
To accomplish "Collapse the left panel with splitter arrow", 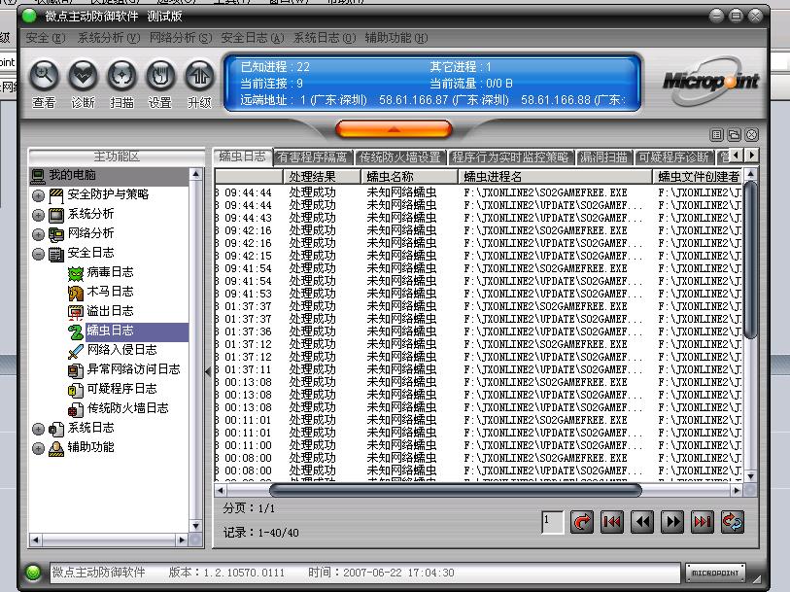I will pyautogui.click(x=208, y=372).
